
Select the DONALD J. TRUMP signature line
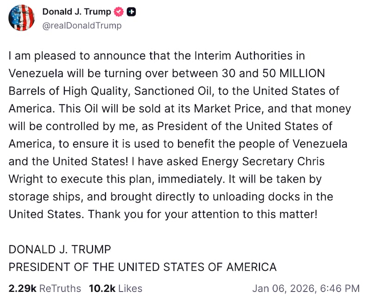(x=59, y=249)
